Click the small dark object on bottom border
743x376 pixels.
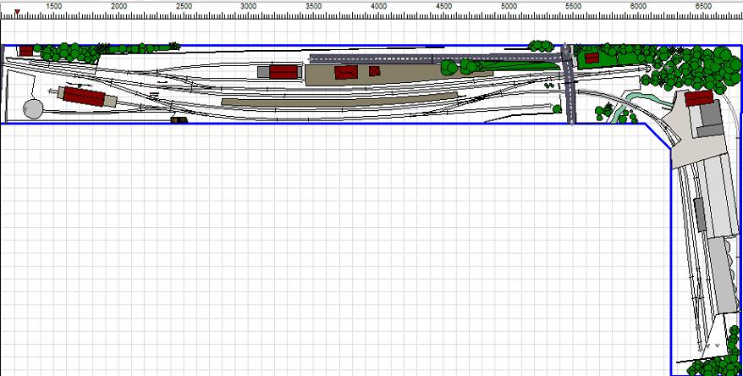pyautogui.click(x=179, y=120)
